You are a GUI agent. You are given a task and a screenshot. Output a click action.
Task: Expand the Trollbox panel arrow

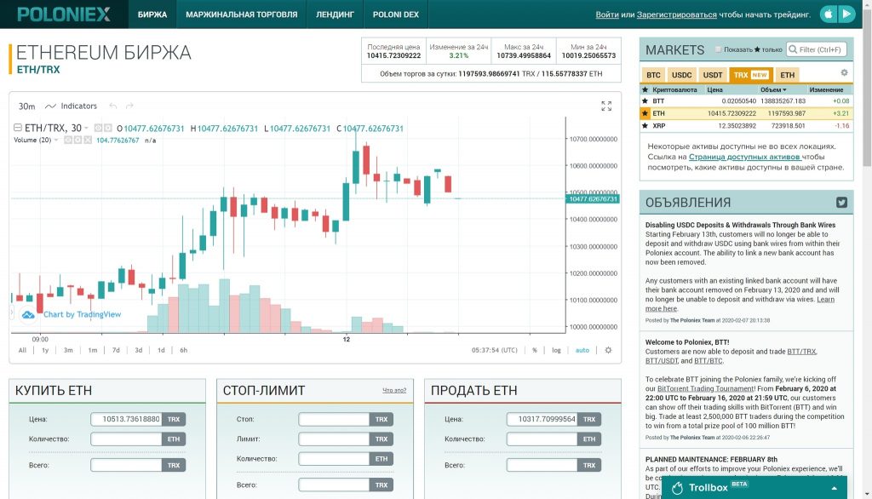click(x=835, y=489)
